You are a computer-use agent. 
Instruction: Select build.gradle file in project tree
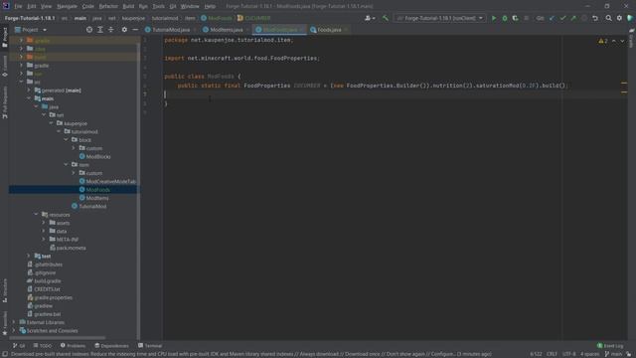pos(47,280)
